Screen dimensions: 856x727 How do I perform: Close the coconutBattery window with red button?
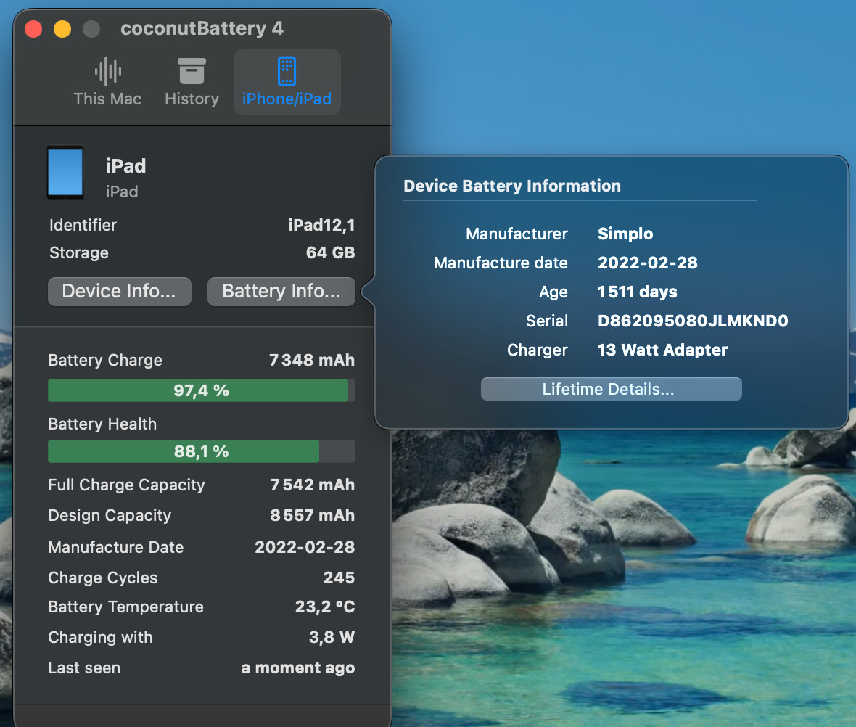(x=33, y=29)
